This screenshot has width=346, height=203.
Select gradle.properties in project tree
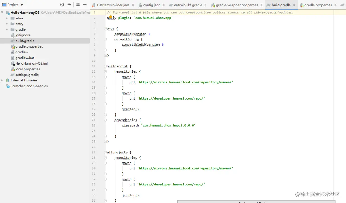pyautogui.click(x=29, y=46)
